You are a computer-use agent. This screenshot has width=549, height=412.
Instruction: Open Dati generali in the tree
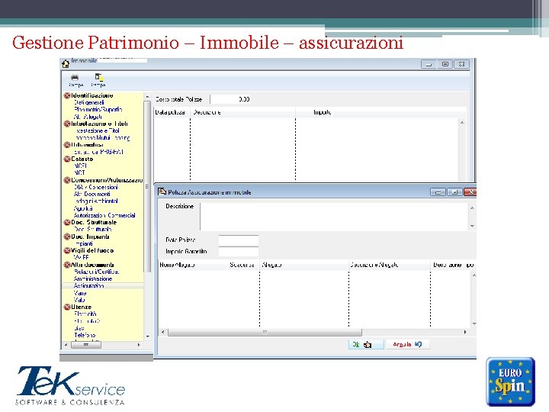tap(89, 102)
